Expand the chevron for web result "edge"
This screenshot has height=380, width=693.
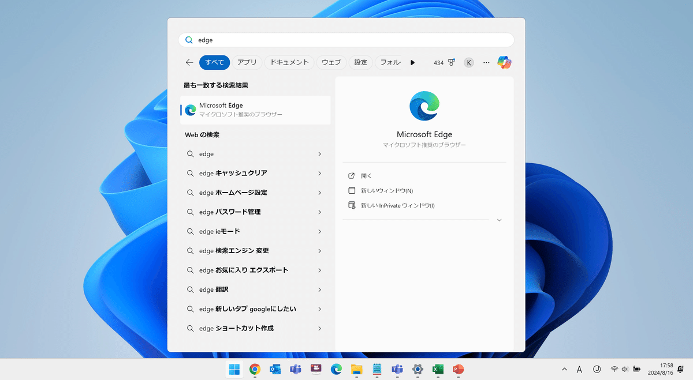tap(320, 154)
